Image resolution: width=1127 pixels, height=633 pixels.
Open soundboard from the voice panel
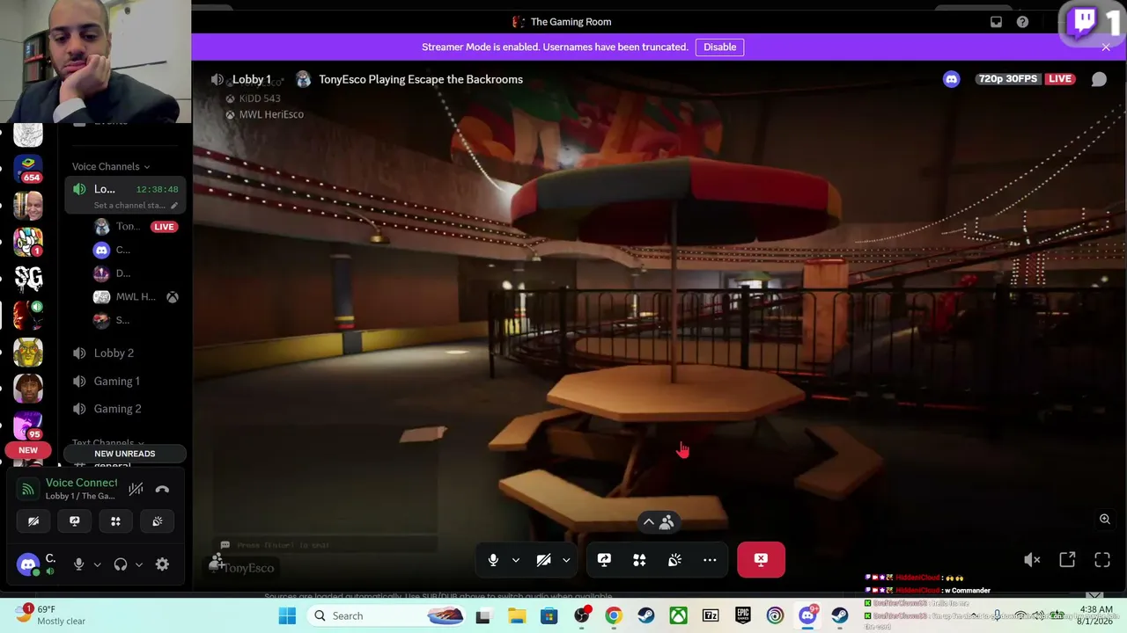pyautogui.click(x=157, y=521)
